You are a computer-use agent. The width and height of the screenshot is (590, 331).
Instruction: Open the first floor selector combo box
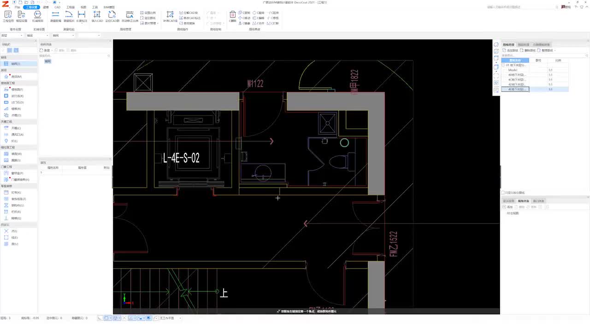tap(12, 35)
